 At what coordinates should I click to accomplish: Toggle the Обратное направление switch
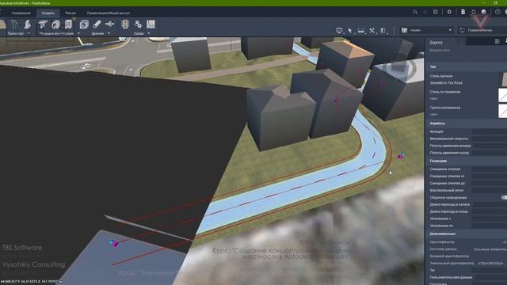pyautogui.click(x=504, y=197)
